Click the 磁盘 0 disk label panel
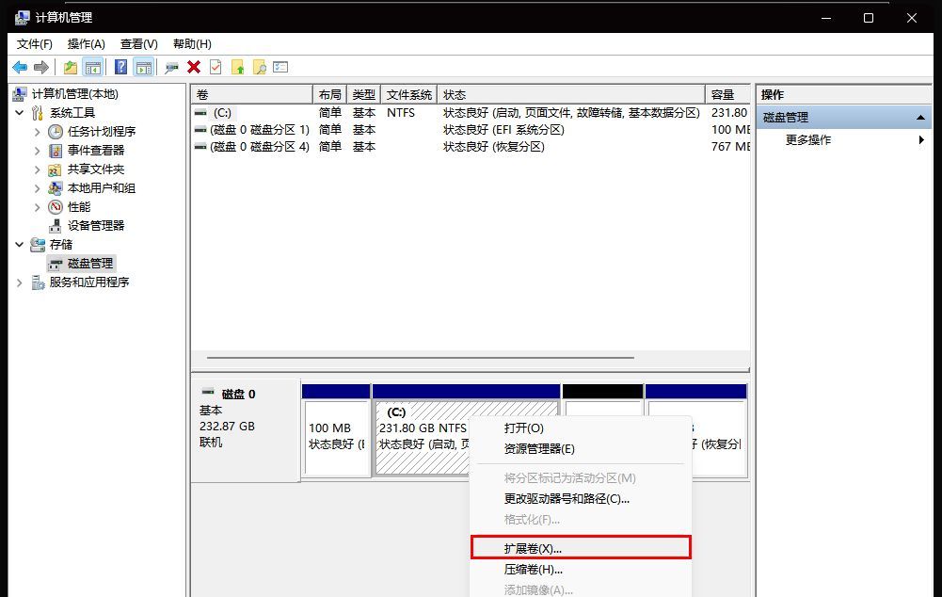 pos(246,430)
